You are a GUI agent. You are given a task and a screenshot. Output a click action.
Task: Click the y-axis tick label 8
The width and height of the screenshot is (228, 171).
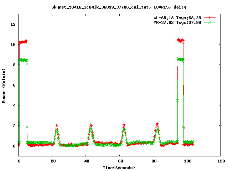(14, 65)
